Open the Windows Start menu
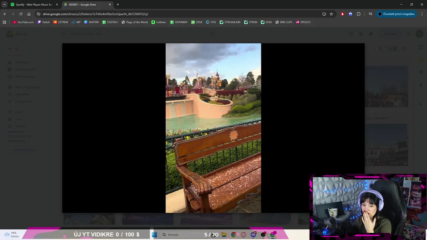 [154, 235]
